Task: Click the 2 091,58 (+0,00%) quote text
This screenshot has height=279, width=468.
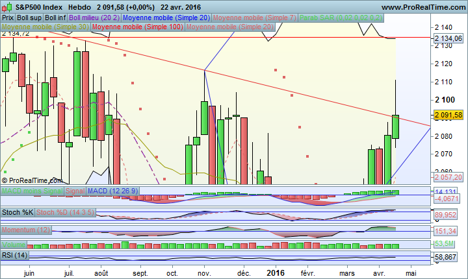Action: [x=125, y=7]
